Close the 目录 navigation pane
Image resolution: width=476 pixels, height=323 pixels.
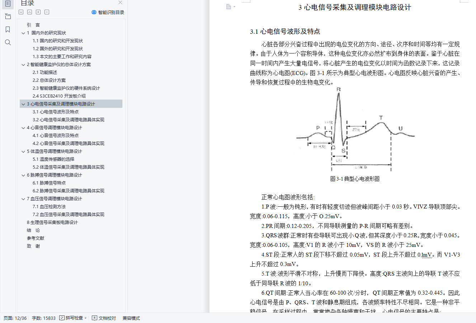121,3
